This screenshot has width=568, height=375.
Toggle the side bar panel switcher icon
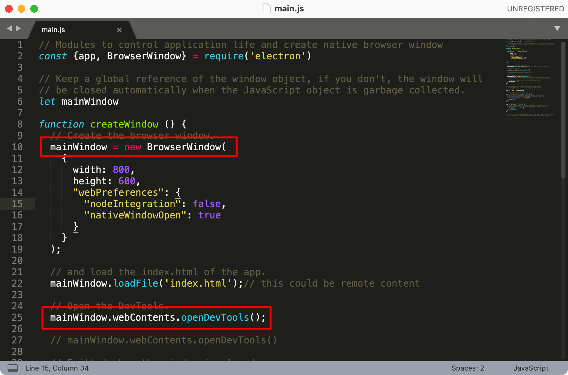point(13,368)
